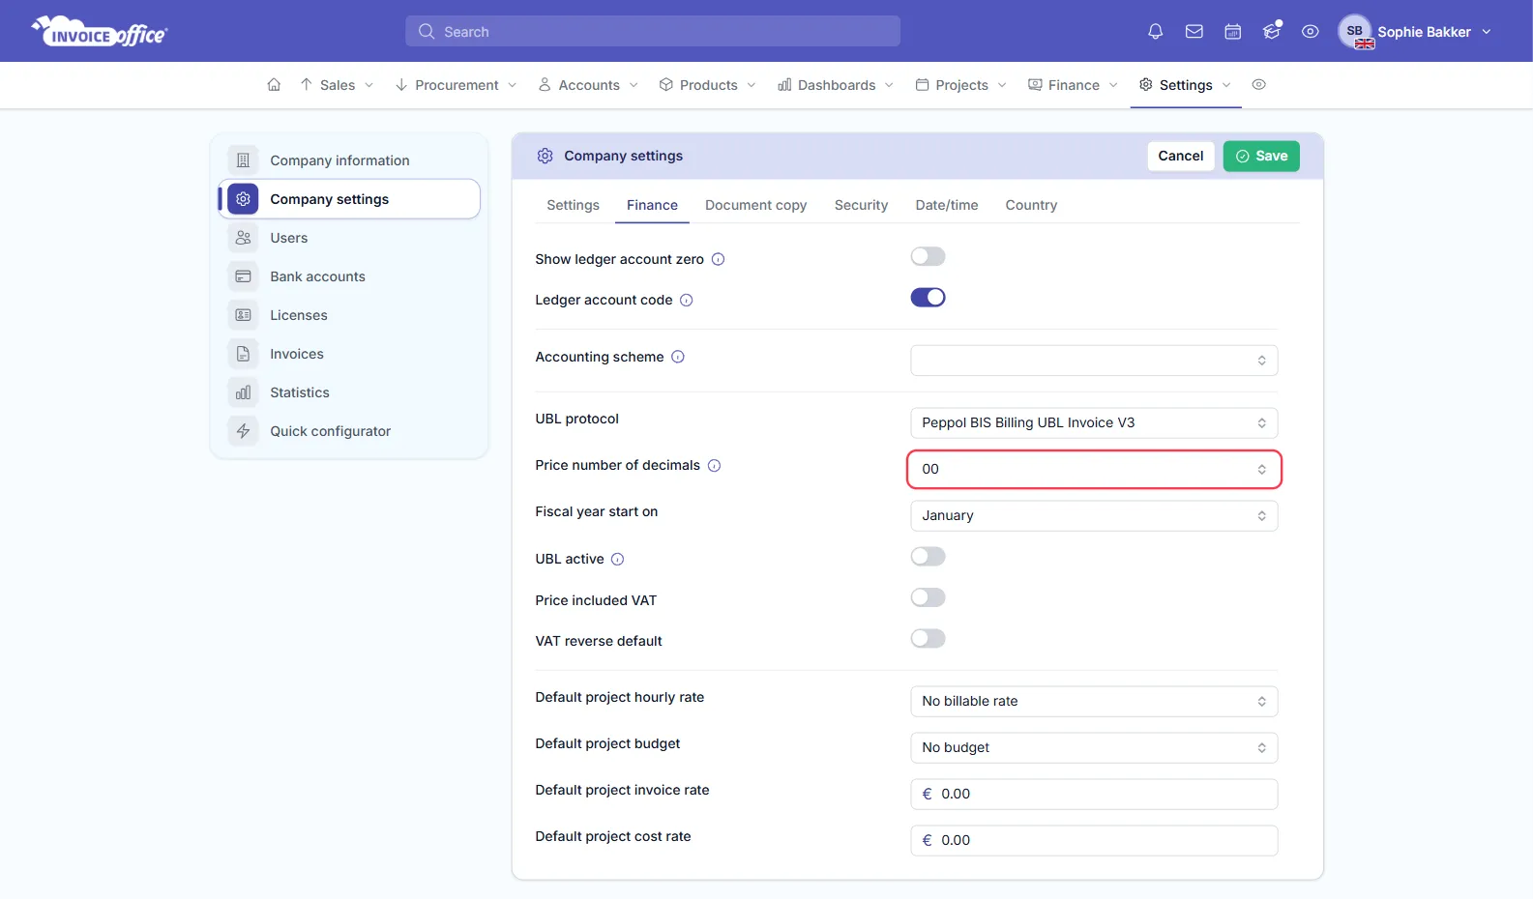Switch to the Security tab
This screenshot has height=899, width=1533.
point(861,205)
